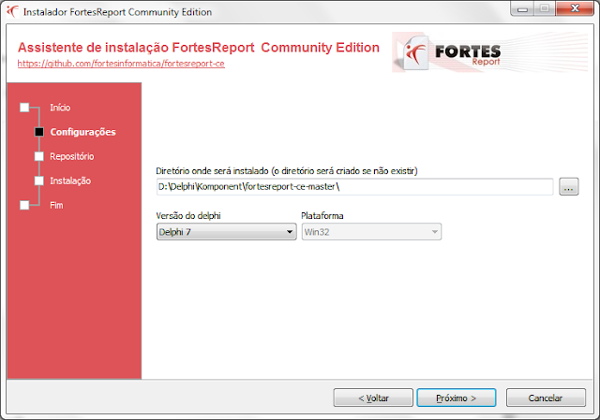
Task: Click into the installation directory field
Action: point(354,187)
